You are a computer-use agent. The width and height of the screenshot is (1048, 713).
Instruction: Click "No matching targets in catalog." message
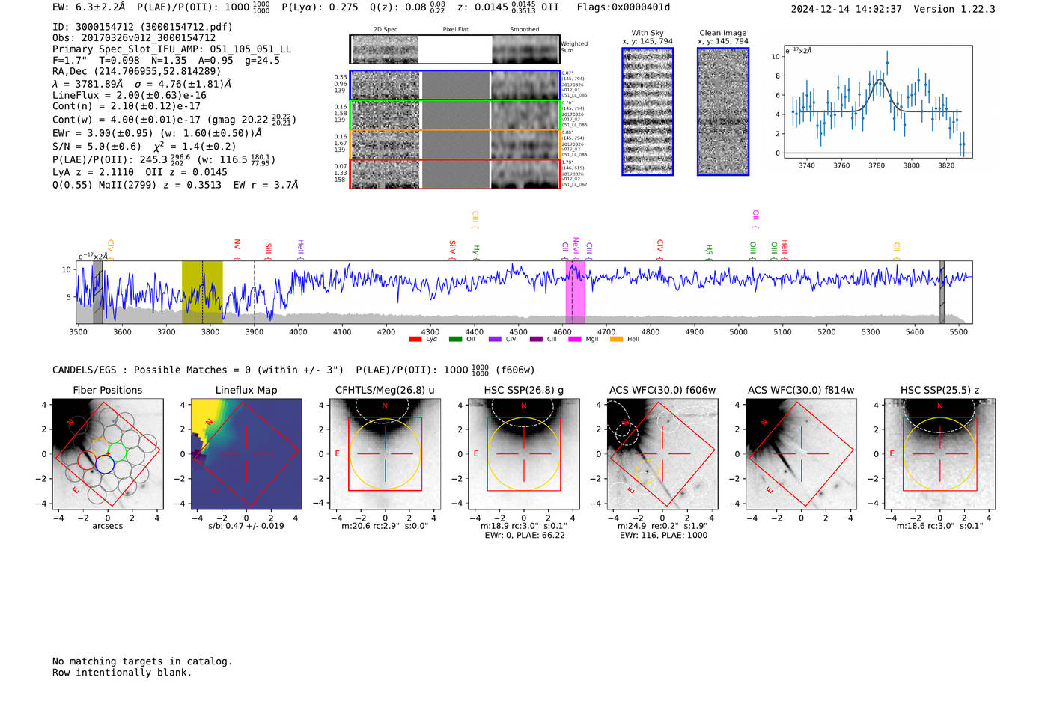point(142,661)
